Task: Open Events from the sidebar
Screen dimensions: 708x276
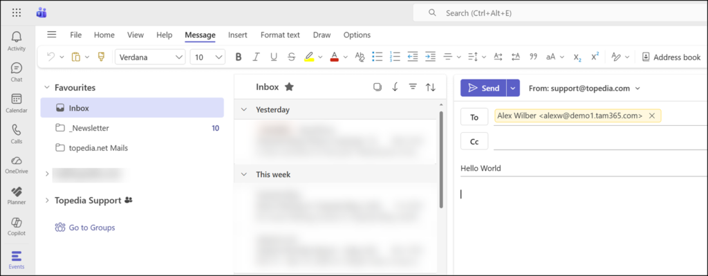Action: coord(17,259)
